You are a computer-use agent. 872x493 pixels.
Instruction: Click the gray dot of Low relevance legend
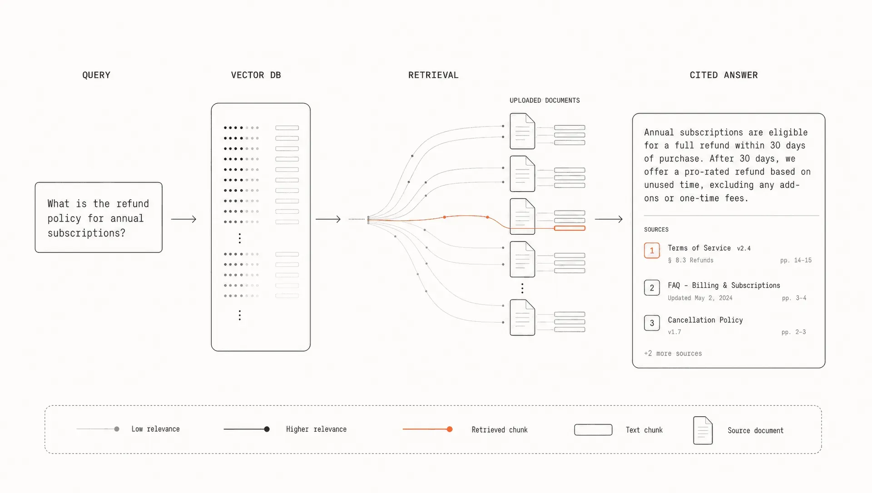pyautogui.click(x=117, y=429)
